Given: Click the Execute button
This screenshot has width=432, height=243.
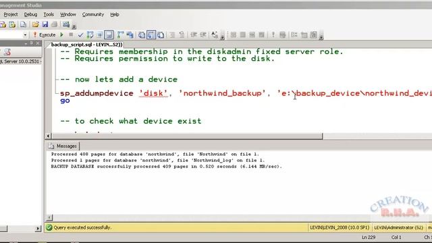Looking at the screenshot, I should (45, 35).
